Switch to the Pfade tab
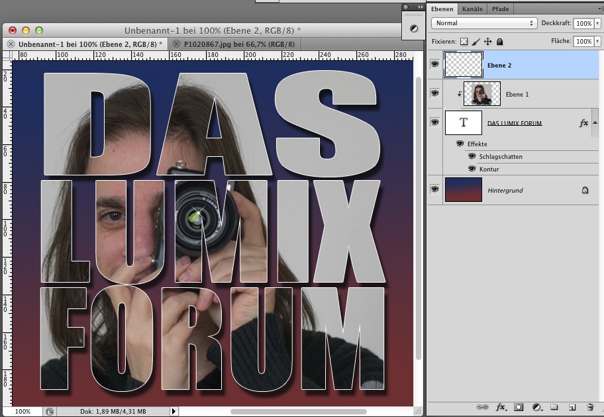 501,9
